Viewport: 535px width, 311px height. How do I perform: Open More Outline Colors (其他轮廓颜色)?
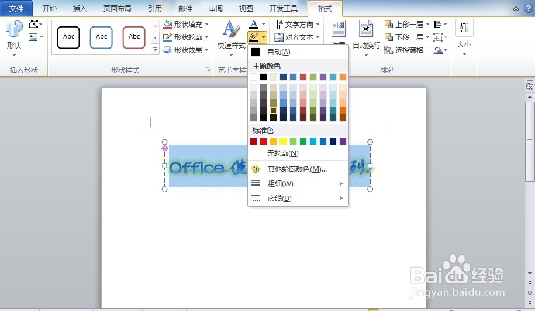[x=298, y=169]
